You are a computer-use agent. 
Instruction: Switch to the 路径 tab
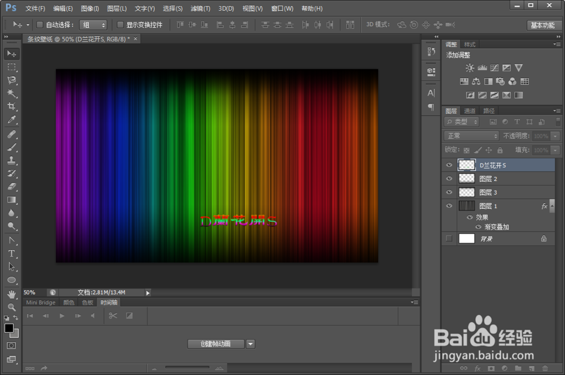tap(489, 111)
